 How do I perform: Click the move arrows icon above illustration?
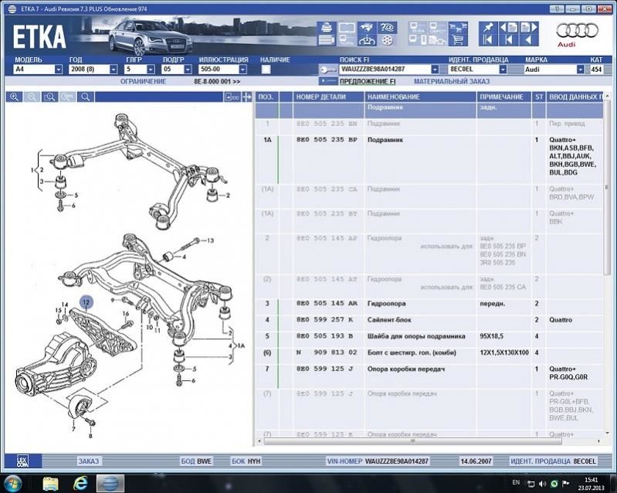[247, 97]
